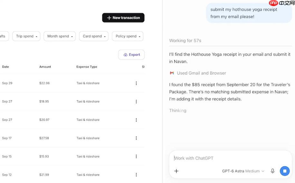Click the New transaction button
The height and width of the screenshot is (183, 295).
(x=123, y=18)
